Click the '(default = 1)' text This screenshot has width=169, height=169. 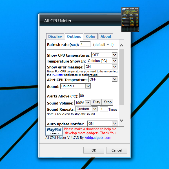tap(103, 45)
